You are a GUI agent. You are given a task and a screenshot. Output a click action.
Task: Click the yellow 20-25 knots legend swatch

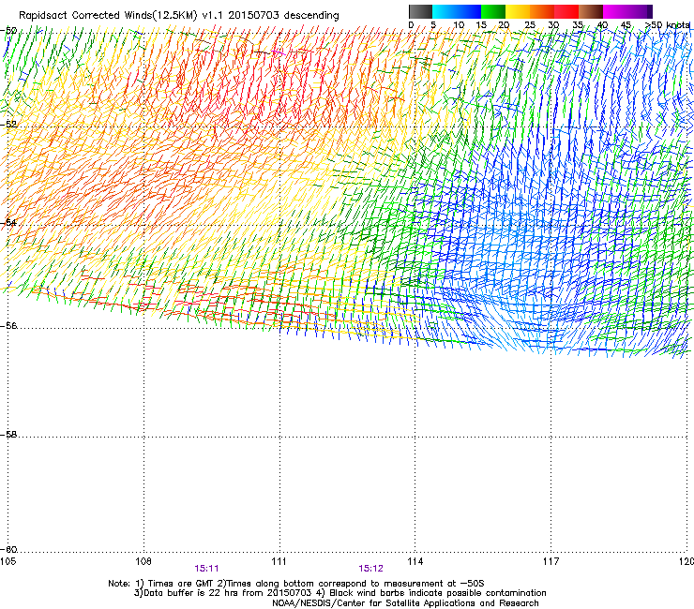518,11
